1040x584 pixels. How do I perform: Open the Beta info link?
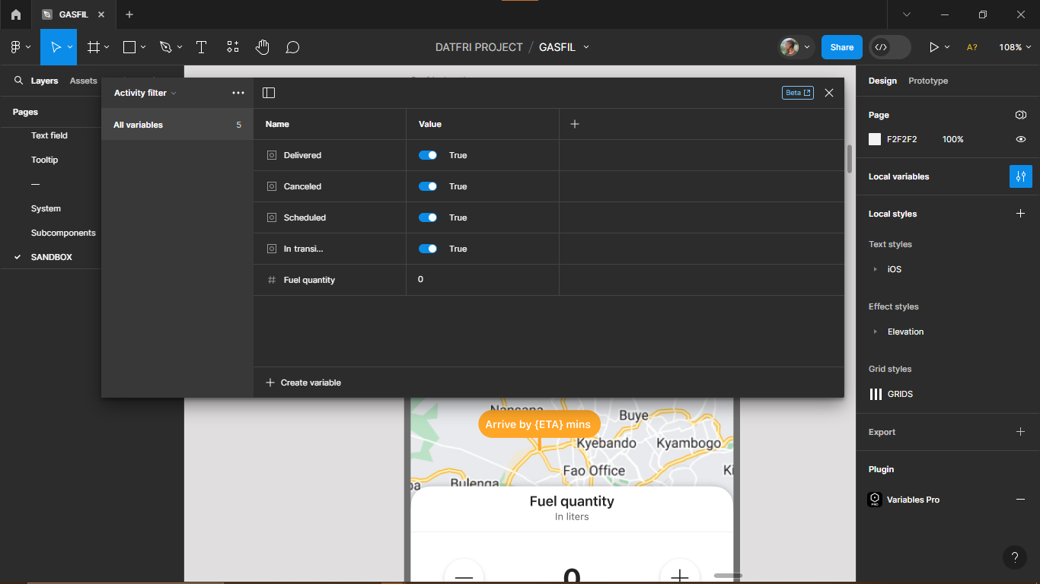point(798,93)
